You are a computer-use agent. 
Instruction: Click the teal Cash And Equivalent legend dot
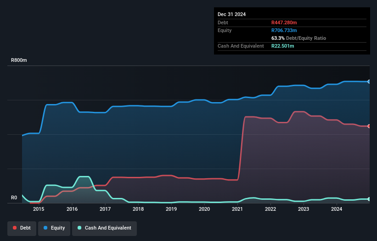pyautogui.click(x=79, y=228)
